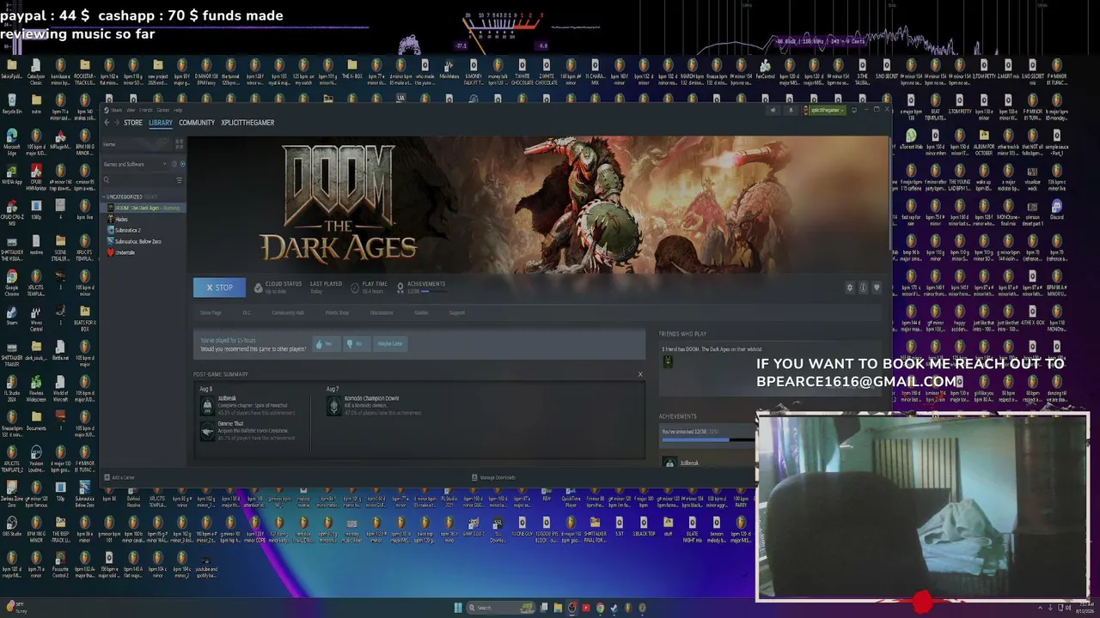
Task: Select Hades in the library list
Action: click(x=121, y=219)
